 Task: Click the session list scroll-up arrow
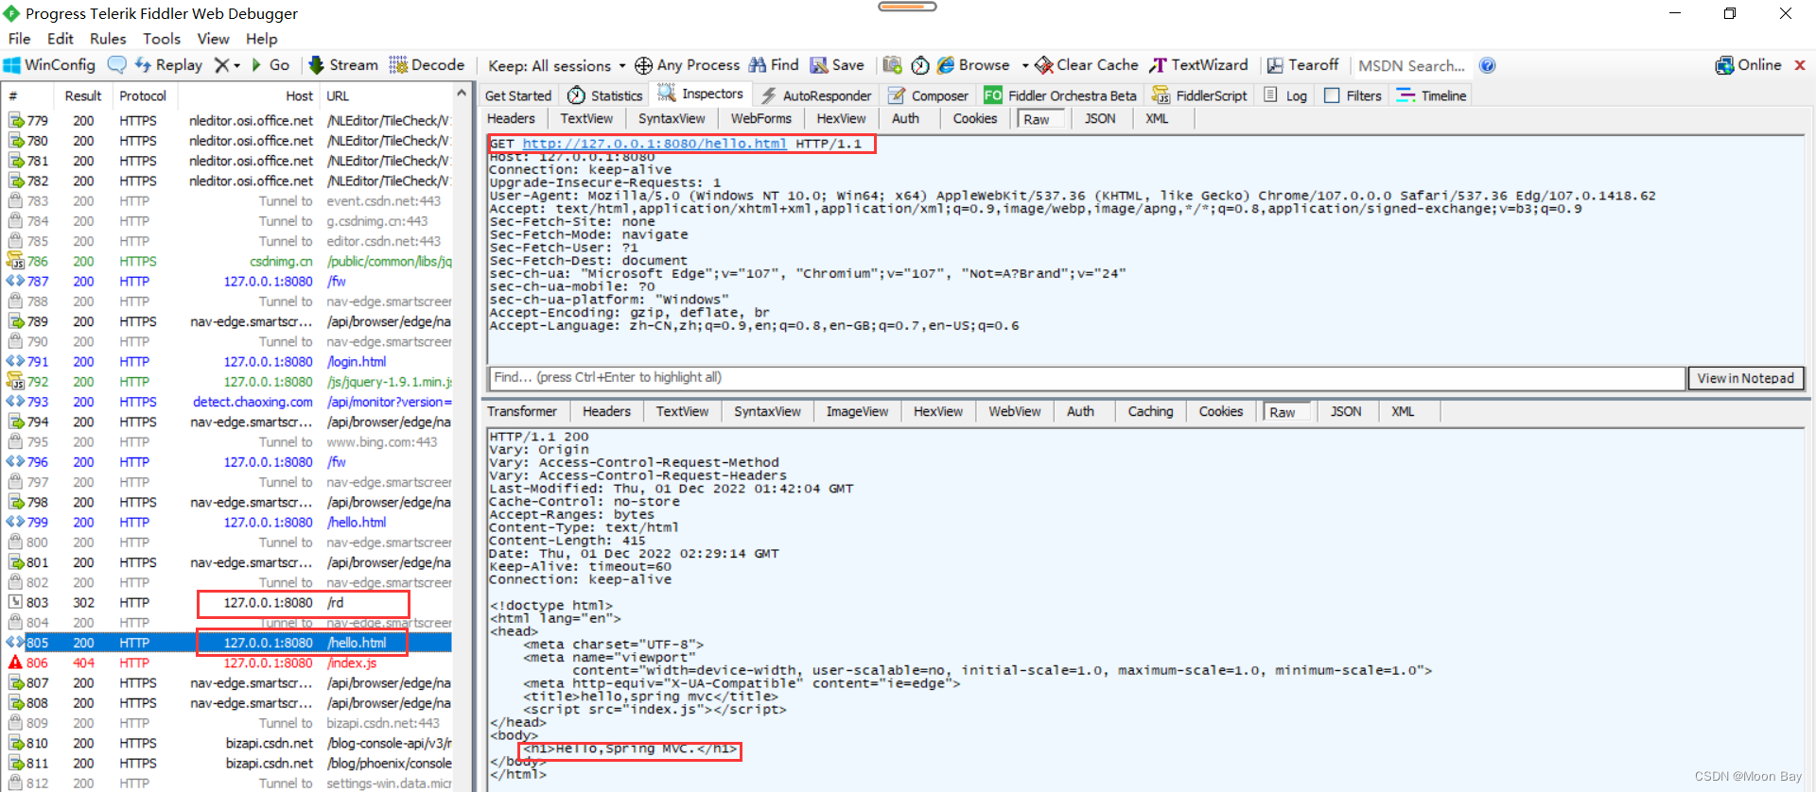462,93
